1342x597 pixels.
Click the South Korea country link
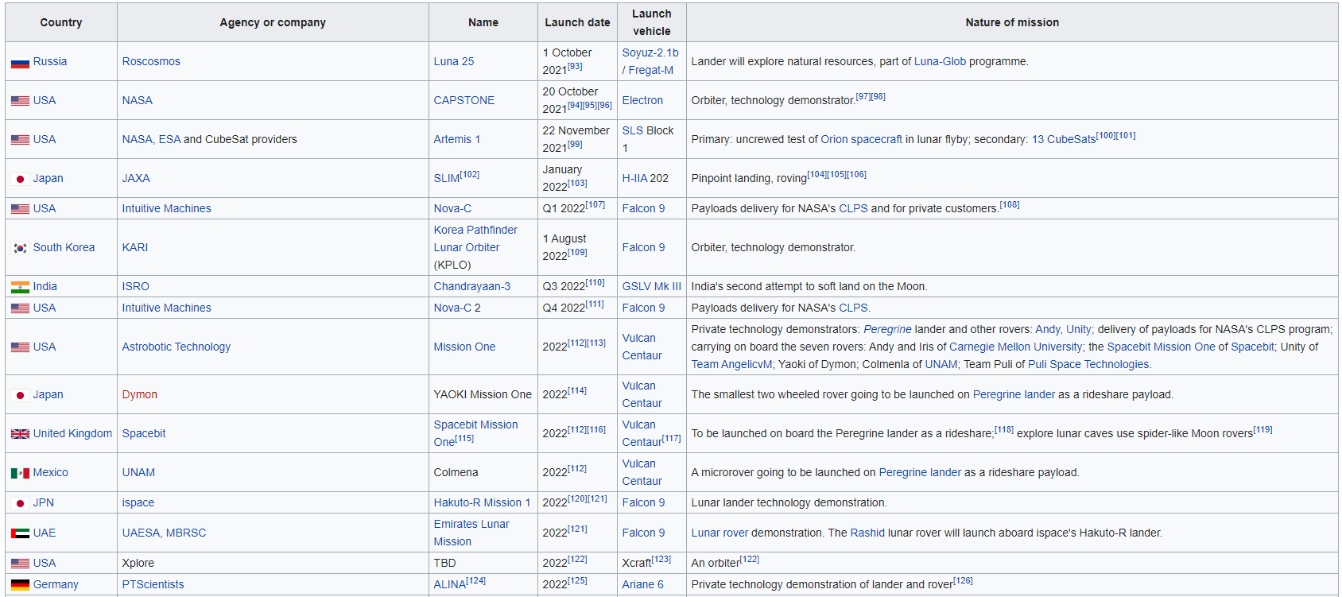pyautogui.click(x=64, y=247)
